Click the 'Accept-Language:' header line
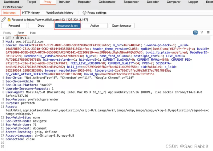The height and width of the screenshot is (151, 213). (x=40, y=136)
